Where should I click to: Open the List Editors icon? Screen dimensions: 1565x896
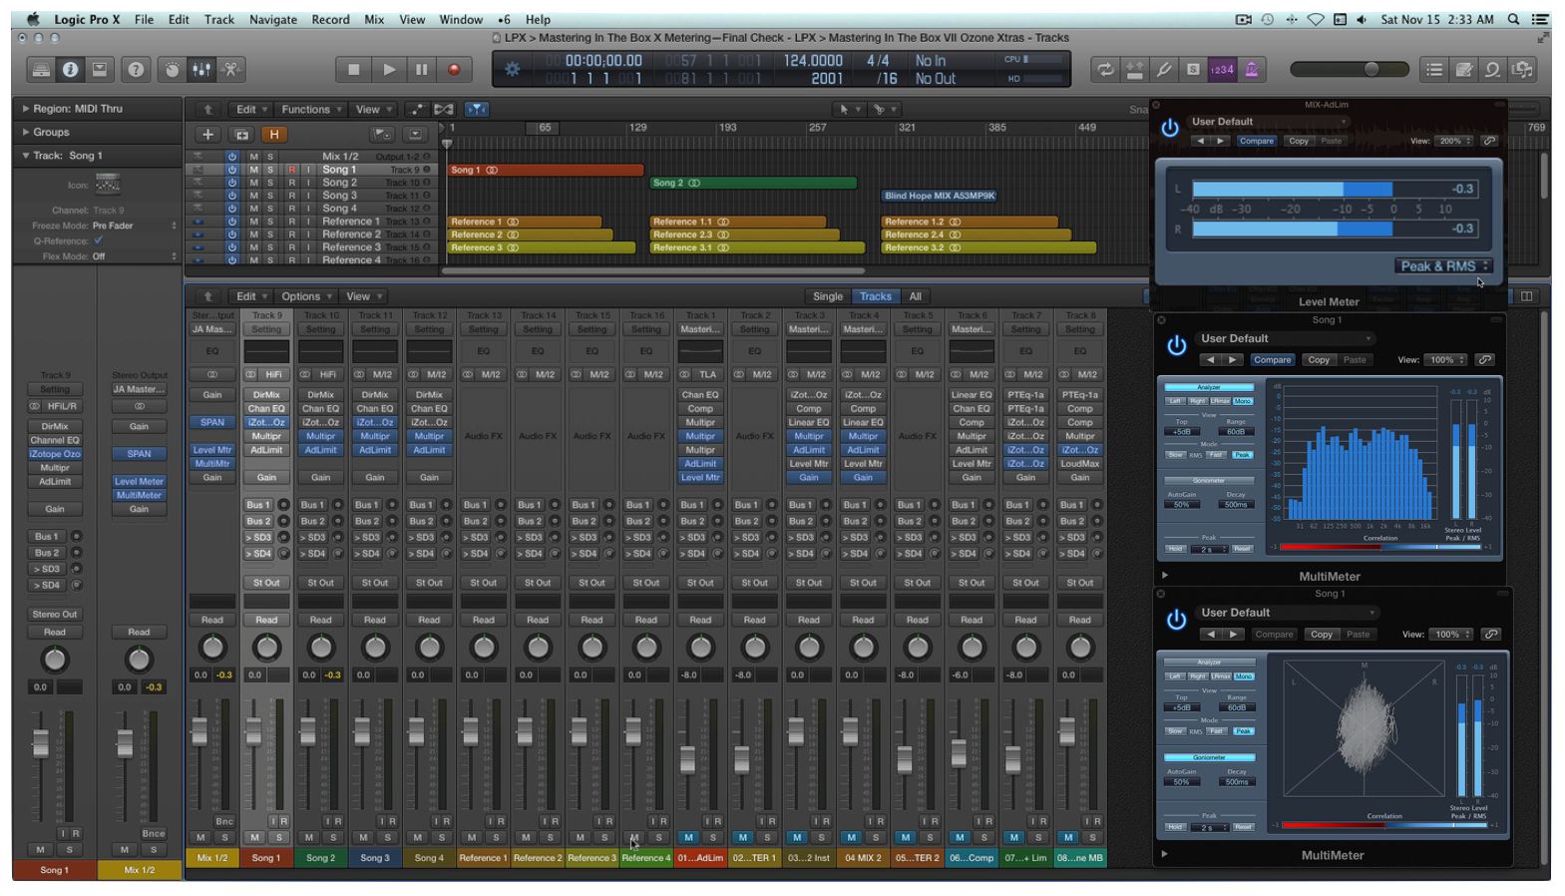point(1434,70)
